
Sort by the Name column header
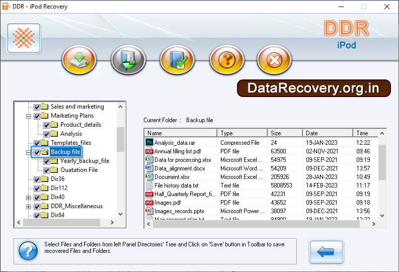click(181, 133)
